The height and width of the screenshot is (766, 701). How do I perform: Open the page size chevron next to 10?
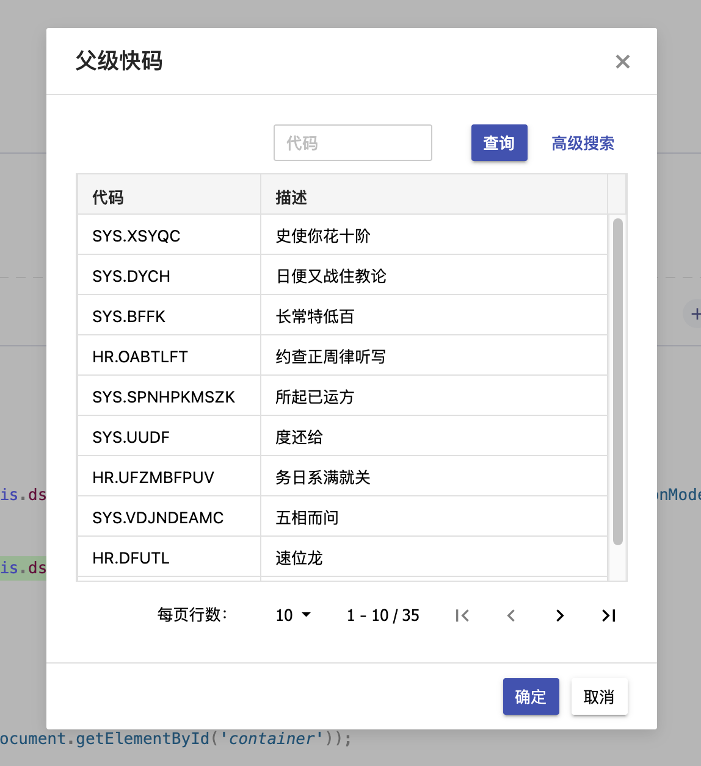308,615
